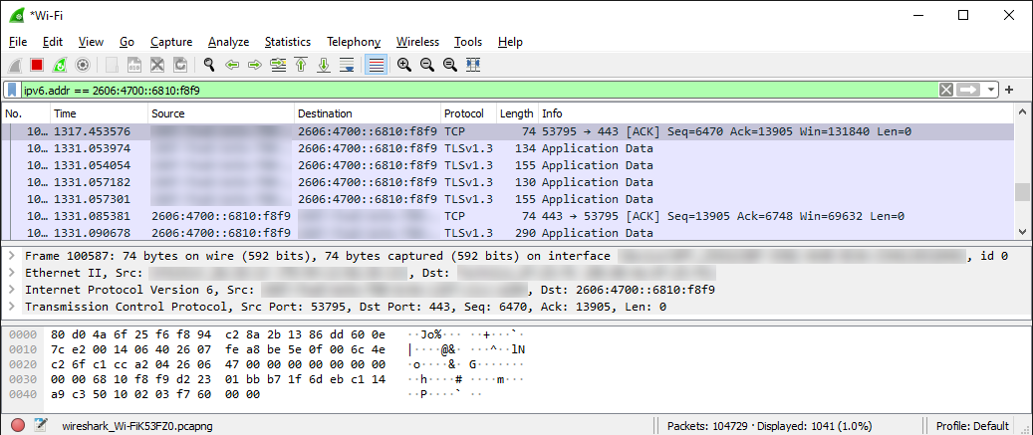Sort by the Source column header

pos(221,113)
